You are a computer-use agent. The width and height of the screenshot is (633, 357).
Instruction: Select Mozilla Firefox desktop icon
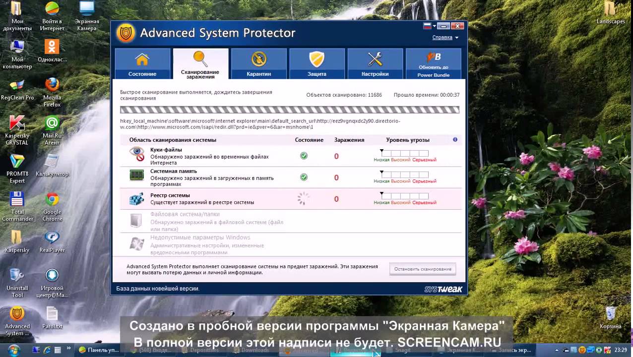coord(52,92)
